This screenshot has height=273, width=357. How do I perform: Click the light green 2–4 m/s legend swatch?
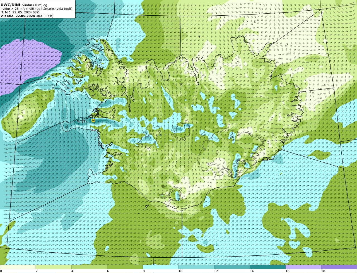point(54,267)
